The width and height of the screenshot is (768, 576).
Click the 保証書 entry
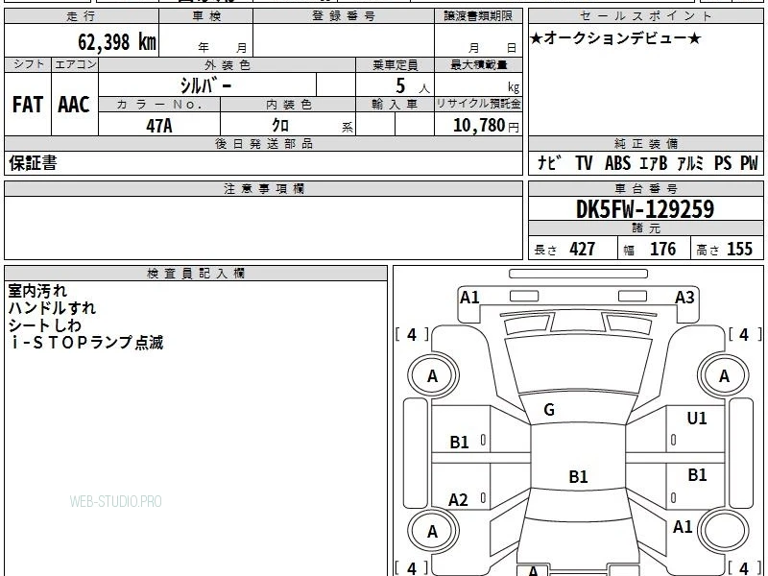pos(33,162)
